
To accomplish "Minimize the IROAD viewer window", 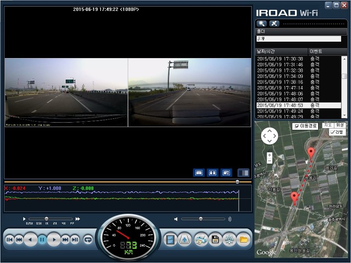I will click(328, 5).
